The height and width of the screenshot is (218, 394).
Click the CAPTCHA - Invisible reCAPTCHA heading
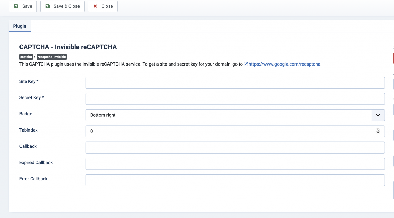tap(68, 47)
